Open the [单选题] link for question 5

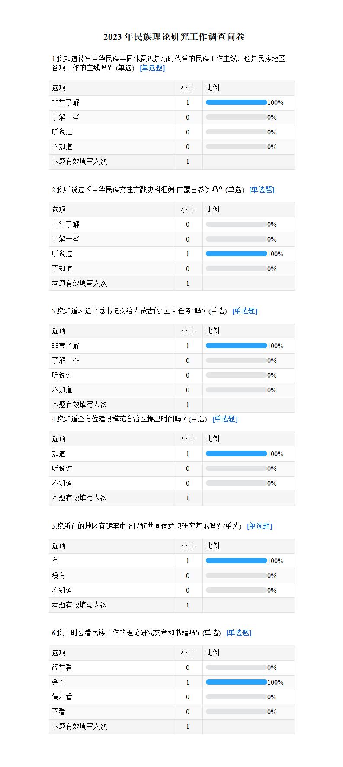pos(260,526)
